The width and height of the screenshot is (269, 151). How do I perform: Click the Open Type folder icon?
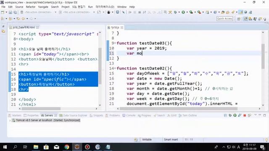tap(223, 12)
